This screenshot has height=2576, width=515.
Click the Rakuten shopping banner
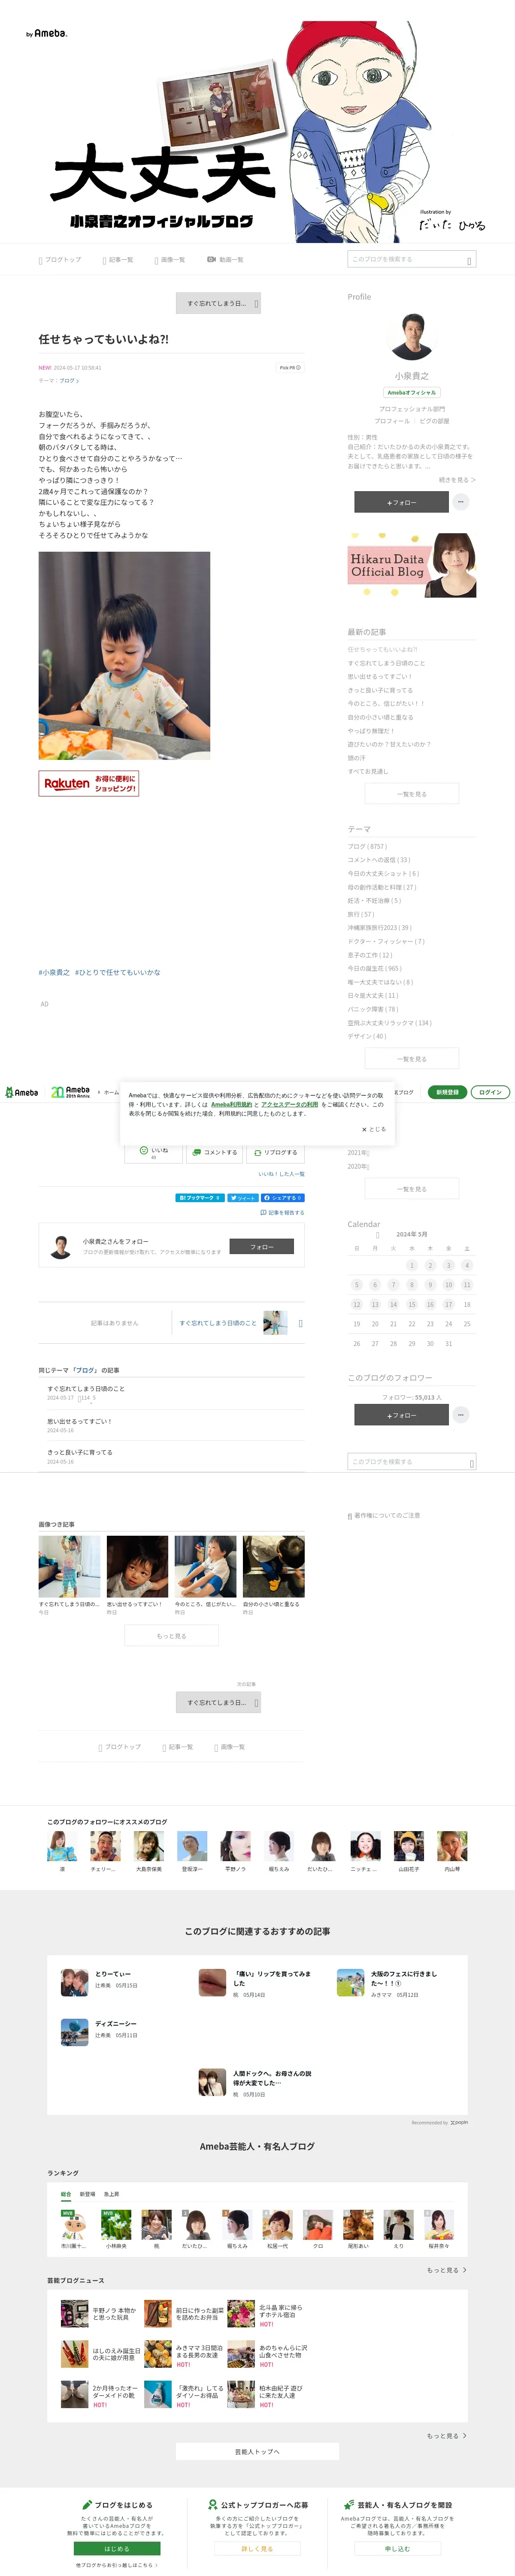(88, 783)
